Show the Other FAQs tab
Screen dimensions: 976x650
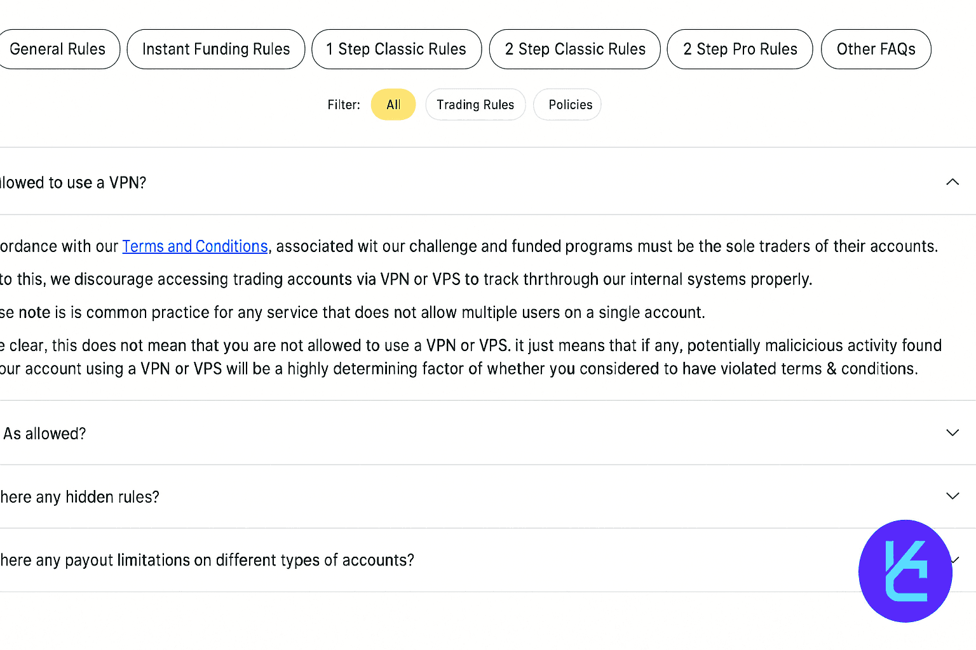pyautogui.click(x=876, y=49)
